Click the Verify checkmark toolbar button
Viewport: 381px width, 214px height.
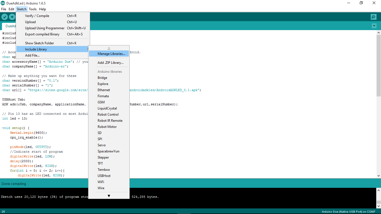click(4, 17)
